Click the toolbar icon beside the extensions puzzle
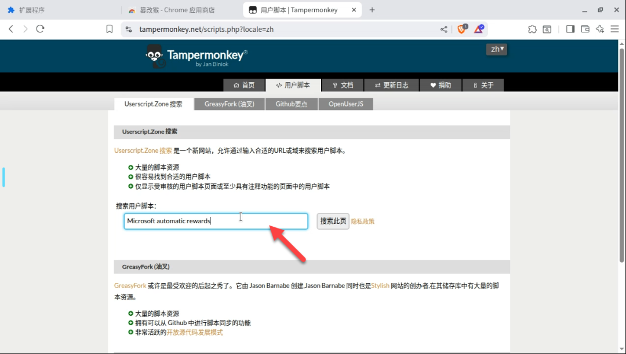 tap(547, 29)
